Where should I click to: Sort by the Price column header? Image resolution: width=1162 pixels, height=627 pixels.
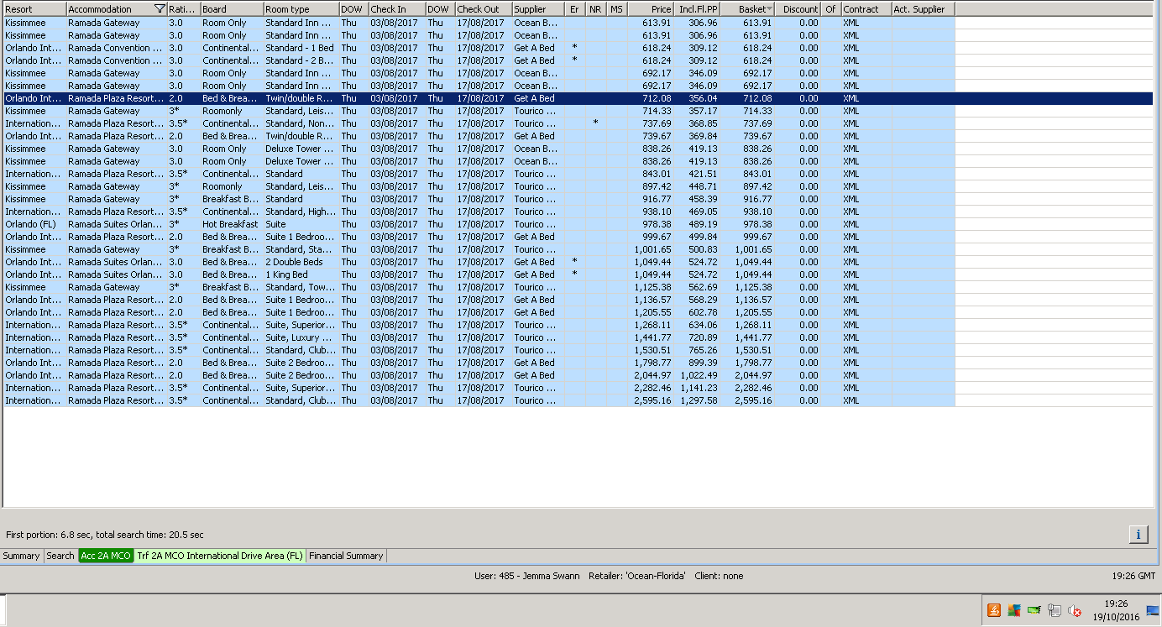651,9
